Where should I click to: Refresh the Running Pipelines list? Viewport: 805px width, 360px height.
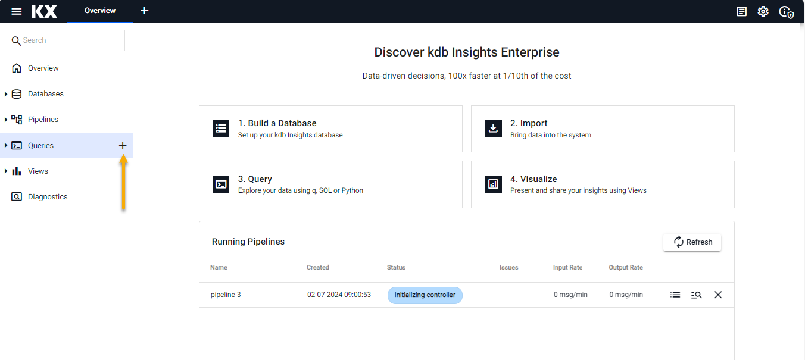tap(692, 242)
